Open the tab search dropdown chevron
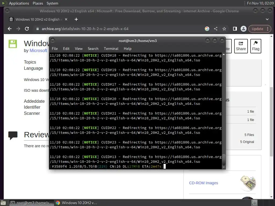 click(x=267, y=19)
